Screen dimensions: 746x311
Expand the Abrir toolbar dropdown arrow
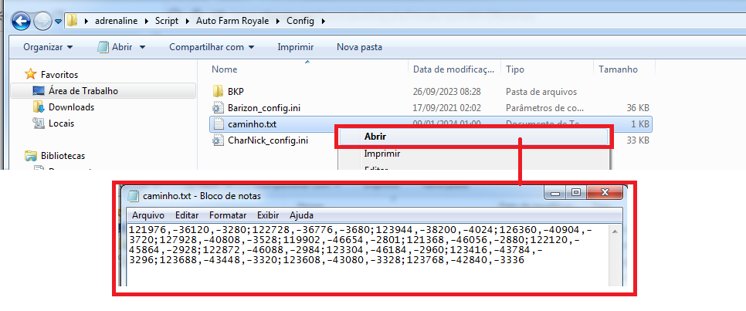[142, 47]
